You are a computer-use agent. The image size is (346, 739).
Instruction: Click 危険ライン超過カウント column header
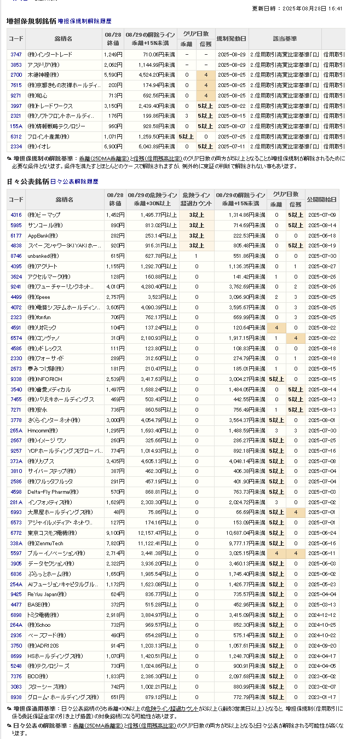[x=196, y=199]
